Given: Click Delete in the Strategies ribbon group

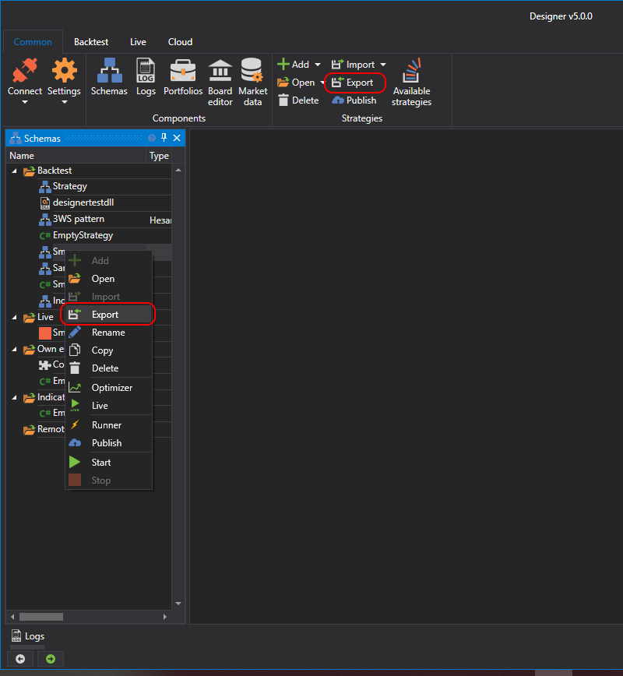Looking at the screenshot, I should pyautogui.click(x=299, y=100).
